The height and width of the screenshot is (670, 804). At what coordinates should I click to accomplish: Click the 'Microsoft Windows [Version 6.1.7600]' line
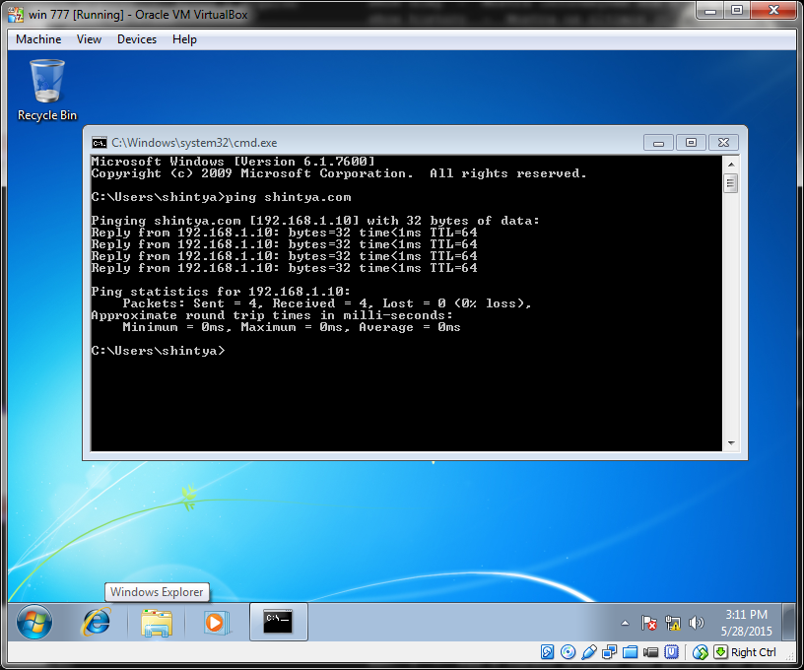tap(233, 162)
